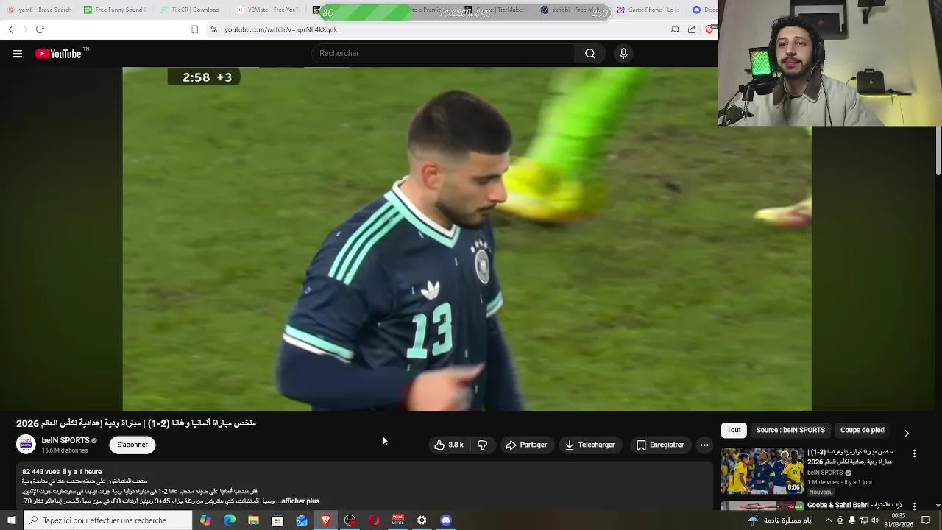Open the Windows Start menu
Screen dimensions: 942x530
coord(11,520)
